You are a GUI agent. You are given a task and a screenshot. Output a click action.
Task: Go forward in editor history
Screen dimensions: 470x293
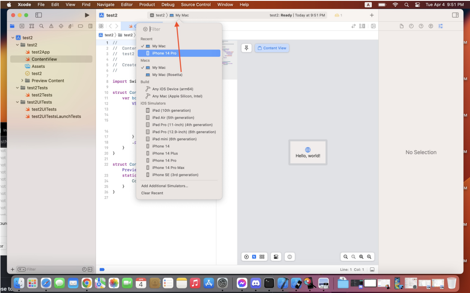coord(117,26)
